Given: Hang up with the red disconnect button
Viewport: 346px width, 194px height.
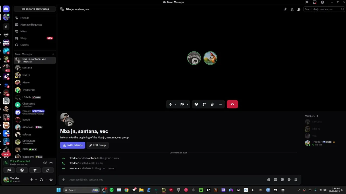Looking at the screenshot, I should (x=232, y=104).
